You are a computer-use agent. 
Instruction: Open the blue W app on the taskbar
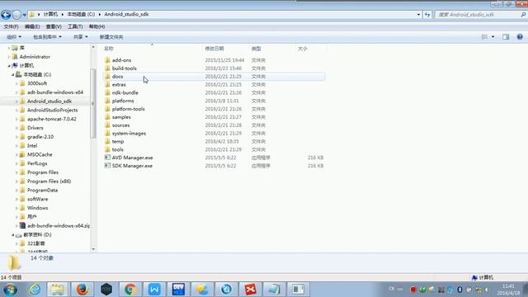point(154,290)
